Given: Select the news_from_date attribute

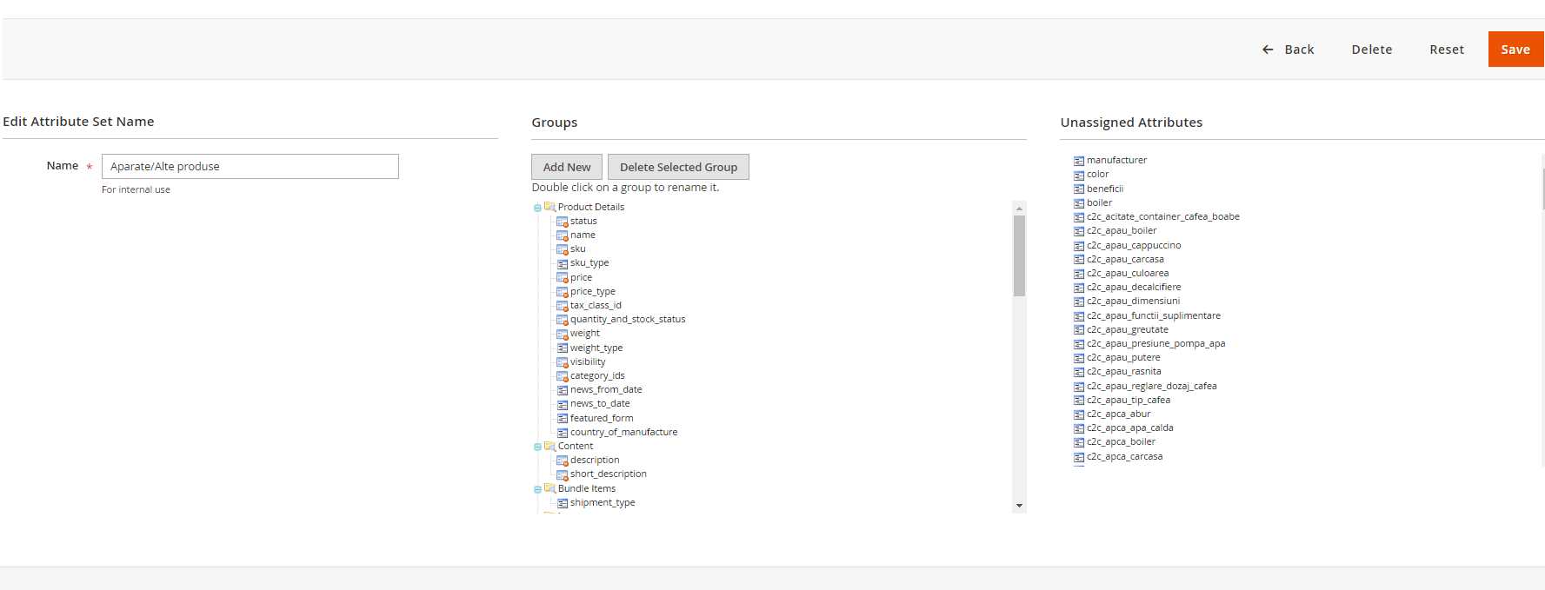Looking at the screenshot, I should [606, 389].
